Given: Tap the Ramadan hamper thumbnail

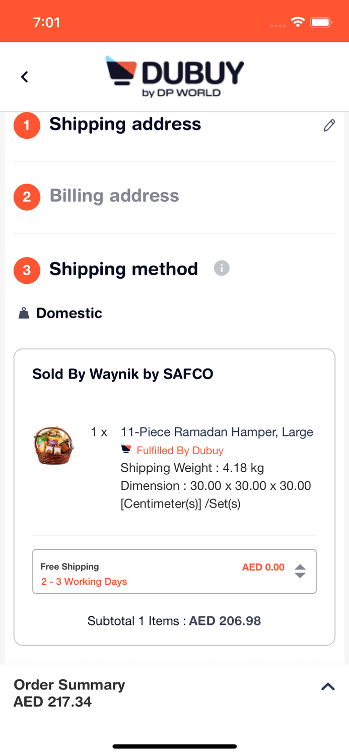Looking at the screenshot, I should (x=54, y=446).
